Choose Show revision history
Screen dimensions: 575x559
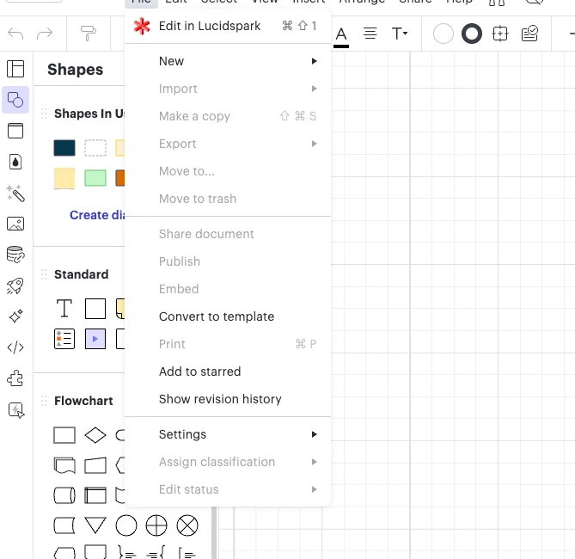(x=228, y=399)
